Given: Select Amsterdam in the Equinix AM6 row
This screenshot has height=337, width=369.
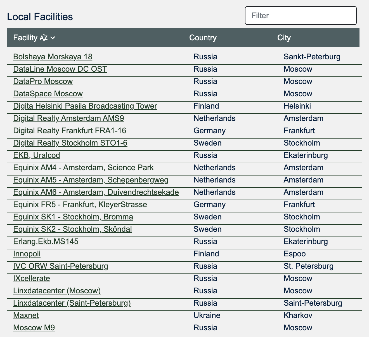Looking at the screenshot, I should (304, 192).
